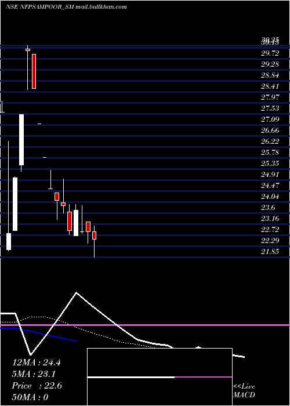Click the tall red candle near 29.72
The height and width of the screenshot is (406, 290).
click(x=34, y=71)
